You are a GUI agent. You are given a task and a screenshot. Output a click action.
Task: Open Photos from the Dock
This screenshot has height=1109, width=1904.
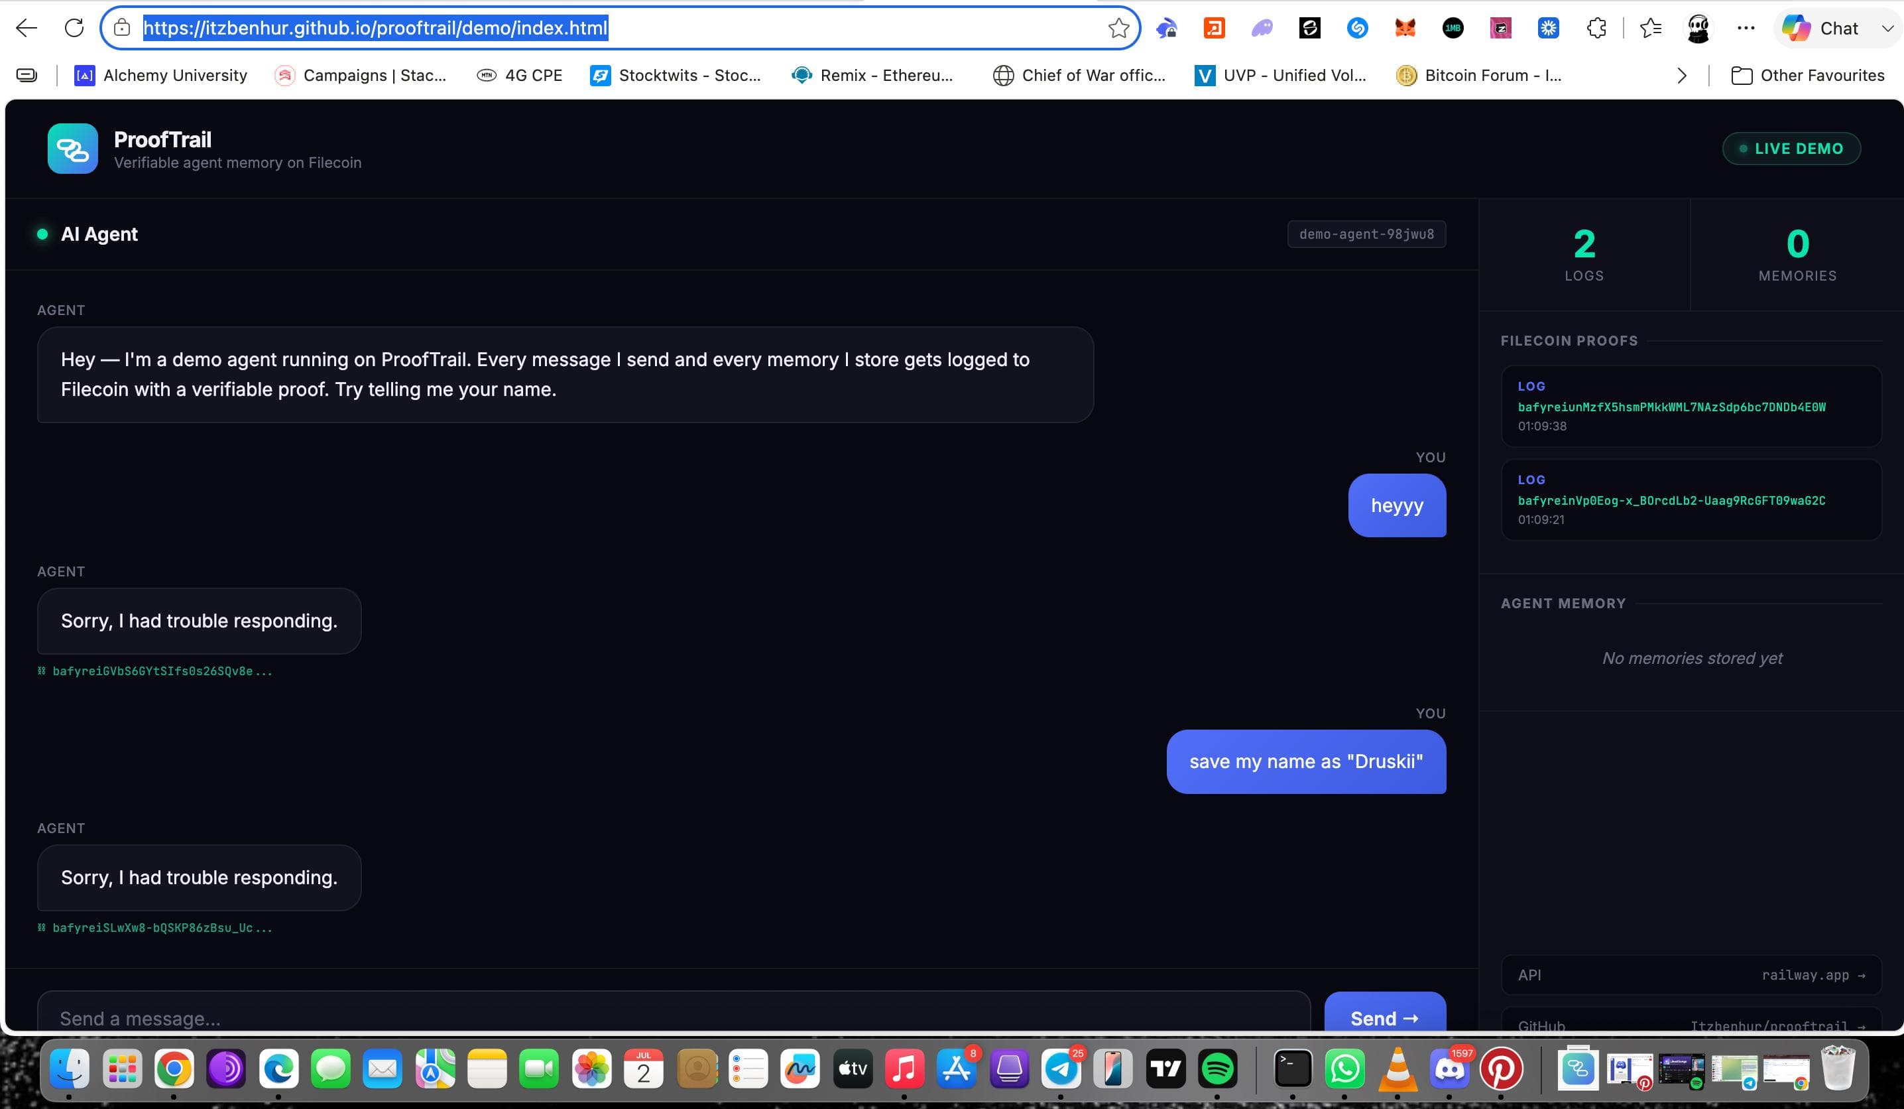point(591,1069)
